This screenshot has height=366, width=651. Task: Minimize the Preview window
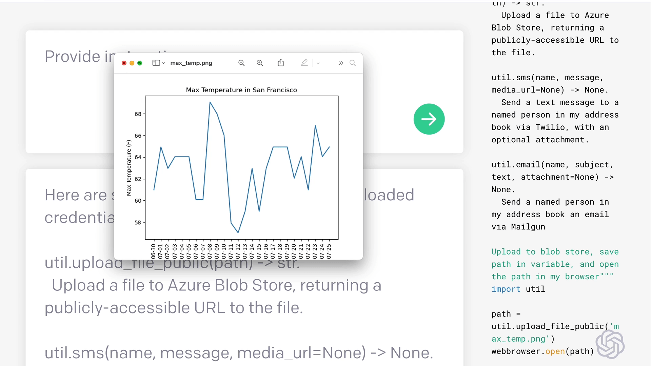132,63
